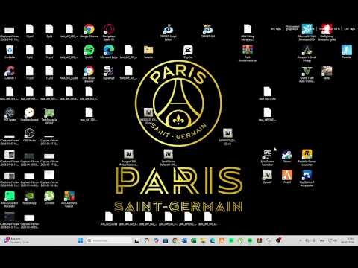This screenshot has width=358, height=268.
Task: Open the CapCut shortcut
Action: [x=188, y=51]
